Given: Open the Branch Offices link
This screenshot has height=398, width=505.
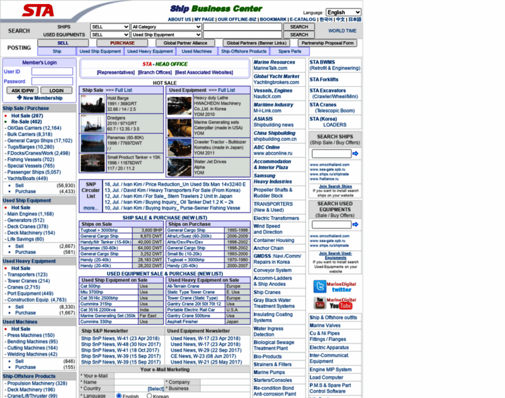Looking at the screenshot, I should 155,72.
